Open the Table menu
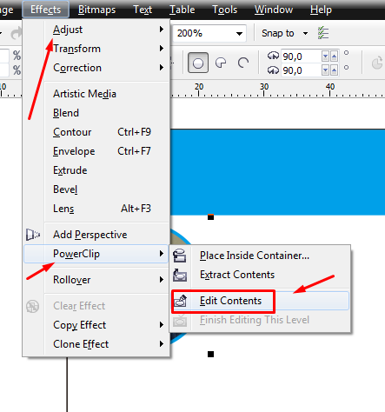The height and width of the screenshot is (412, 385). point(182,10)
